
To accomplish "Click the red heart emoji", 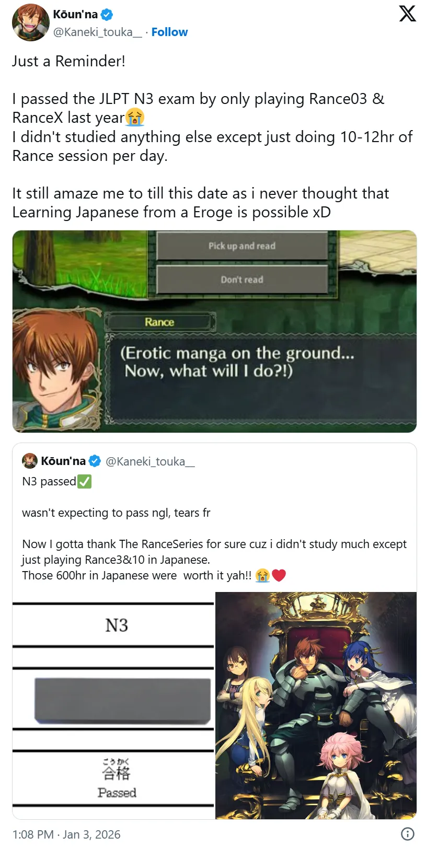I will [279, 576].
